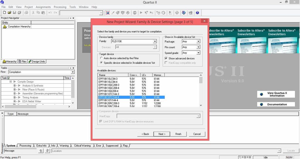
Task: Click the Open file folder icon
Action: (x=9, y=13)
